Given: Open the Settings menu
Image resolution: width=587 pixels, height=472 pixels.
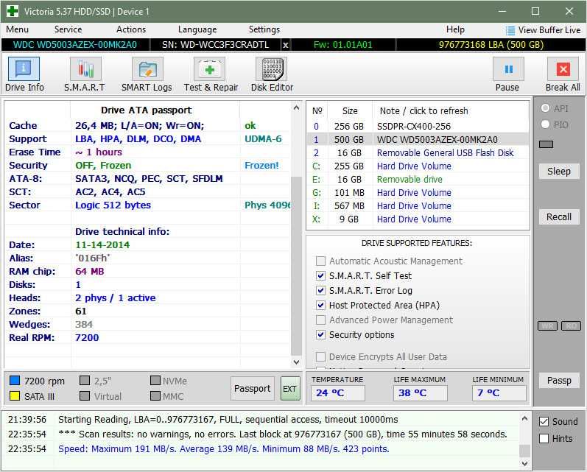Looking at the screenshot, I should tap(264, 29).
